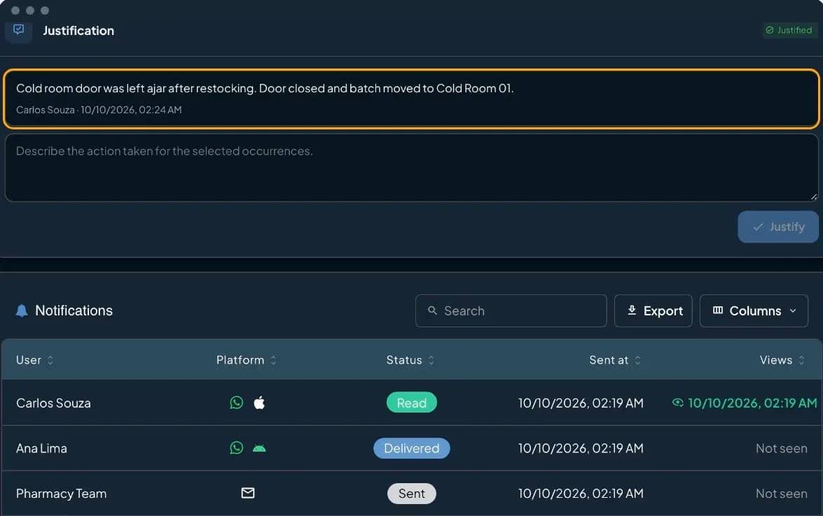This screenshot has width=823, height=516.
Task: Click the Android icon for Ana Lima
Action: (x=259, y=448)
